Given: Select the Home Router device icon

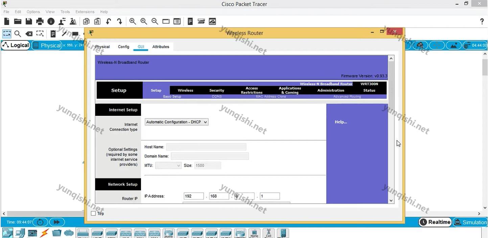Looking at the screenshot, I should click(x=168, y=233).
